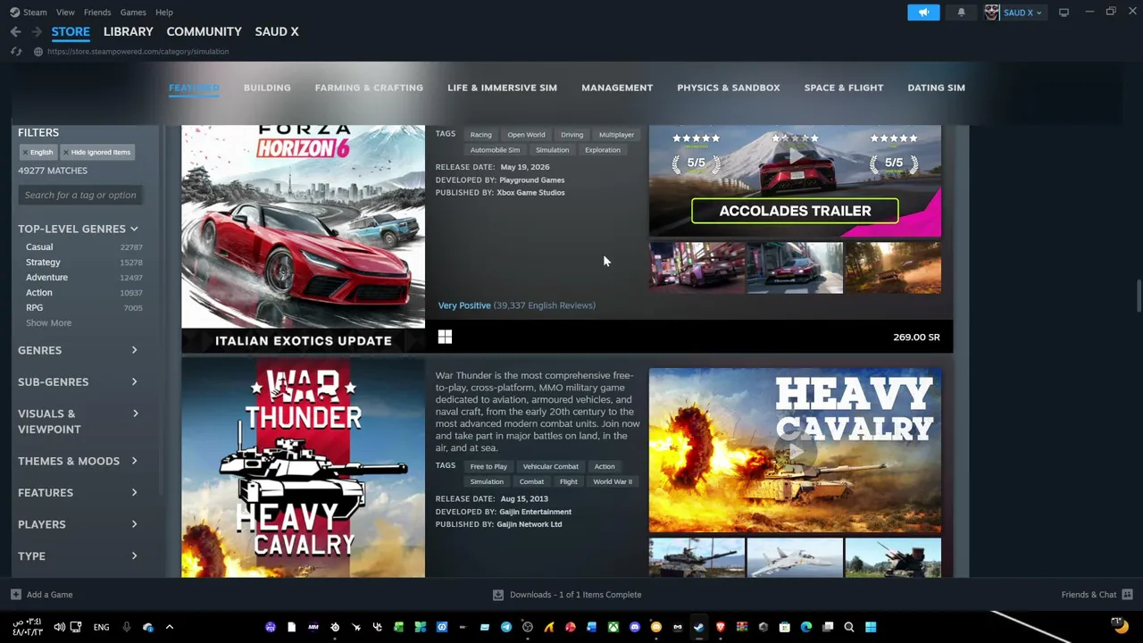Filter by Strategy genre

[x=43, y=263]
